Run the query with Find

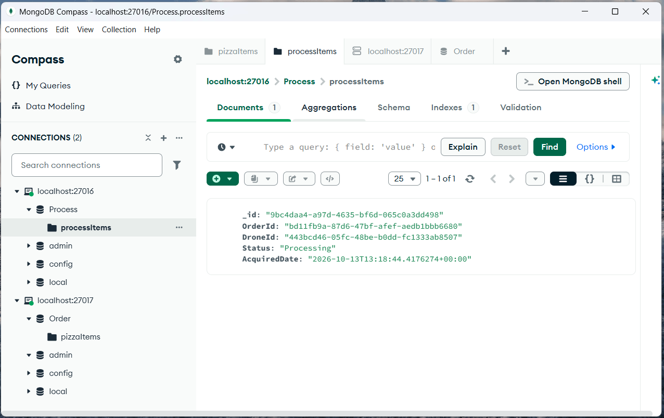tap(550, 147)
